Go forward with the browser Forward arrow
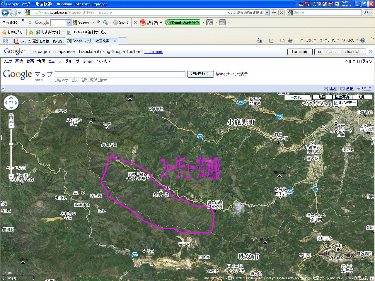The width and height of the screenshot is (375, 281). click(x=13, y=13)
